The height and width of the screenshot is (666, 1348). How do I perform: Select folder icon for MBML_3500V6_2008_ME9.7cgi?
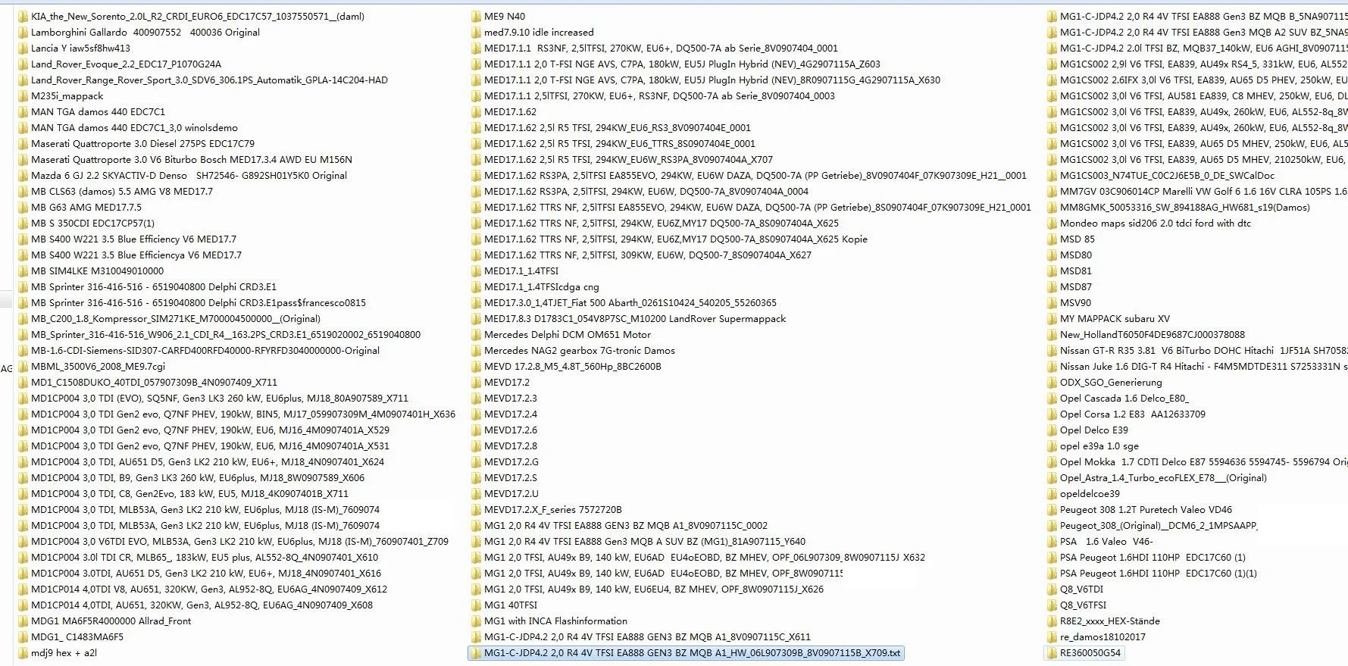pyautogui.click(x=23, y=367)
